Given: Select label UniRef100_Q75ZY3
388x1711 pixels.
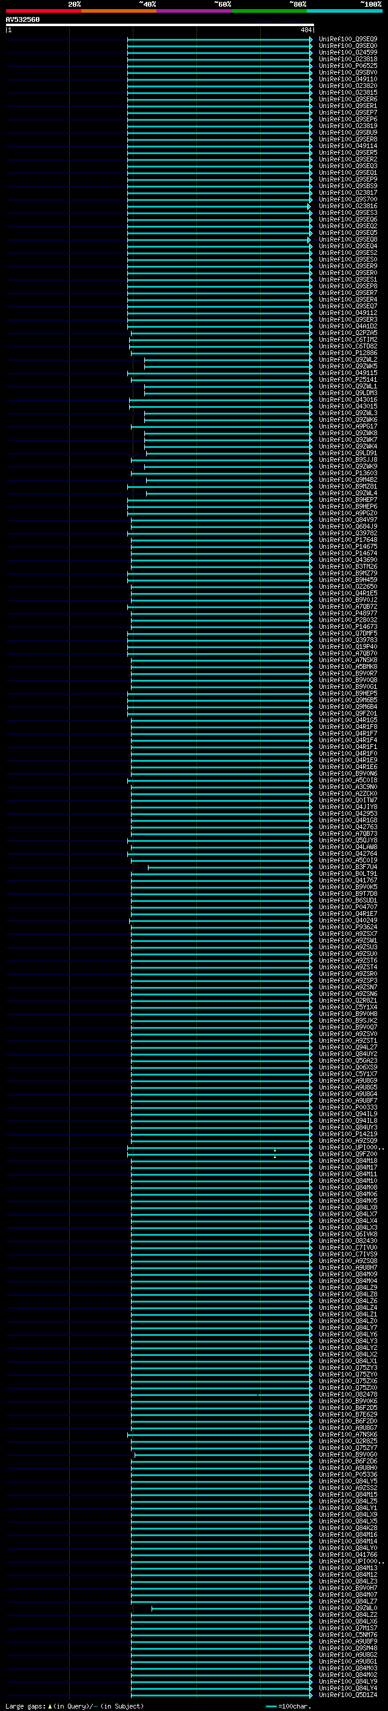Looking at the screenshot, I should point(348,1368).
